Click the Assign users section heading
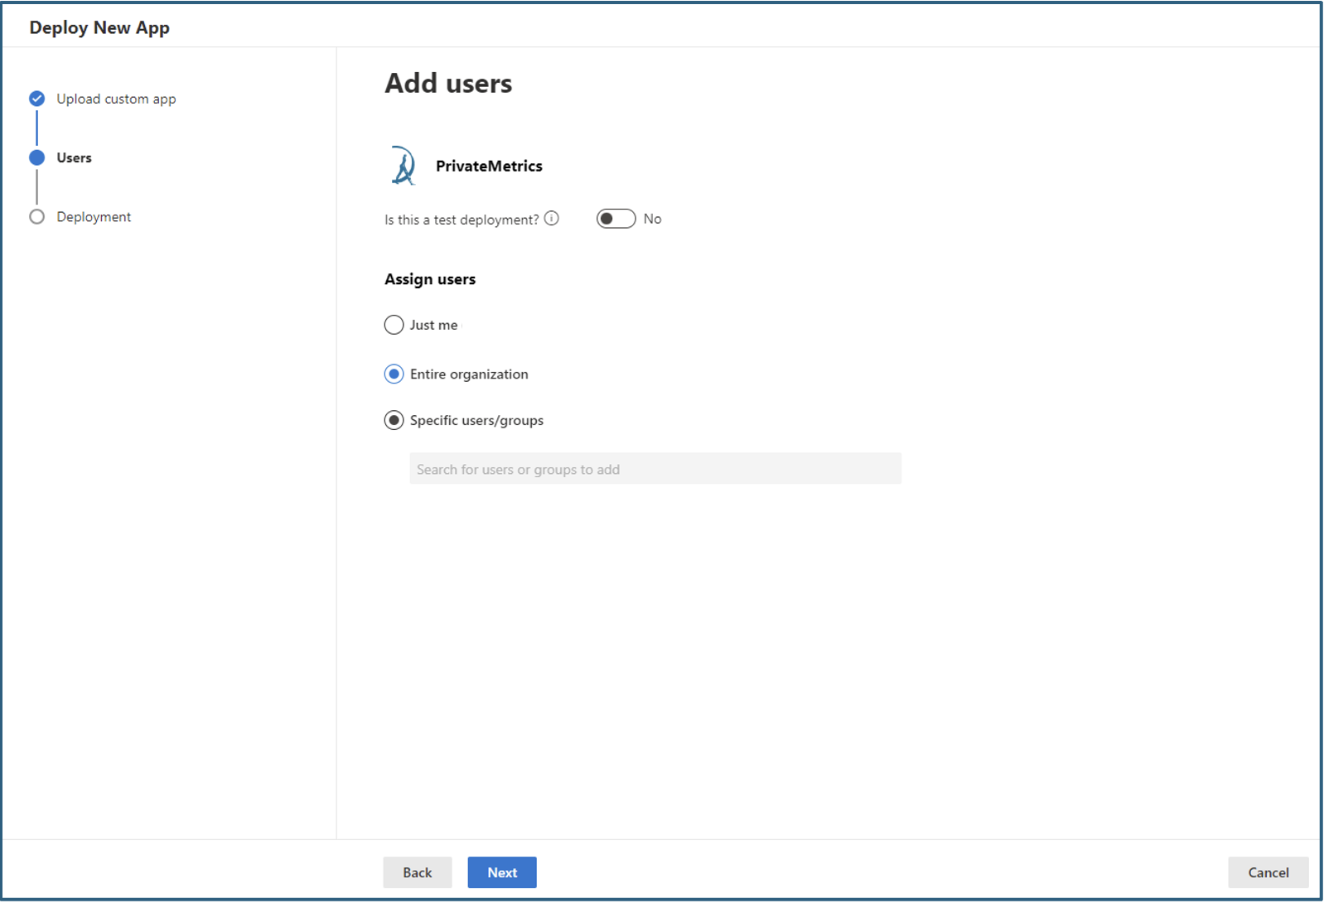The width and height of the screenshot is (1324, 903). 430,279
